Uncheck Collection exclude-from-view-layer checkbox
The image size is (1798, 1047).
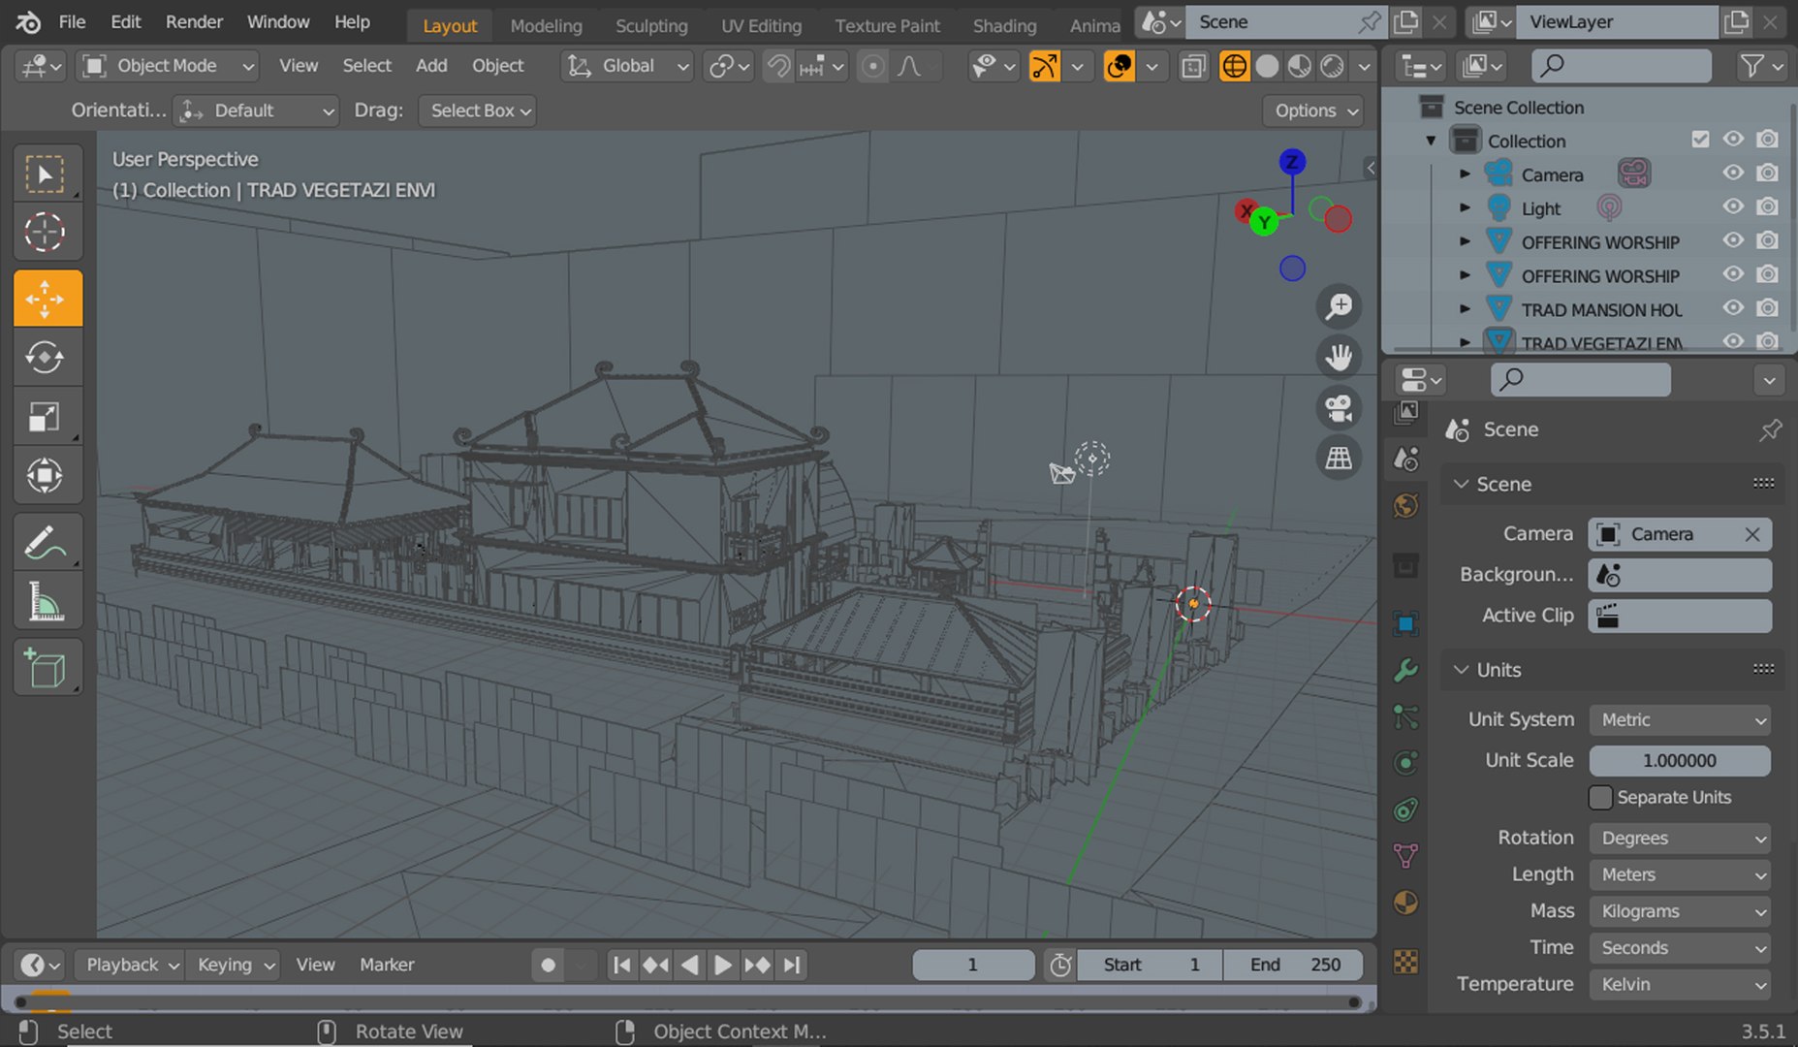click(x=1700, y=140)
